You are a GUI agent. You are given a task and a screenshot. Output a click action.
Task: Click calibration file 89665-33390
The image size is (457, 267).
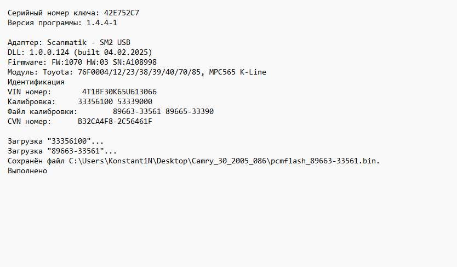[190, 112]
